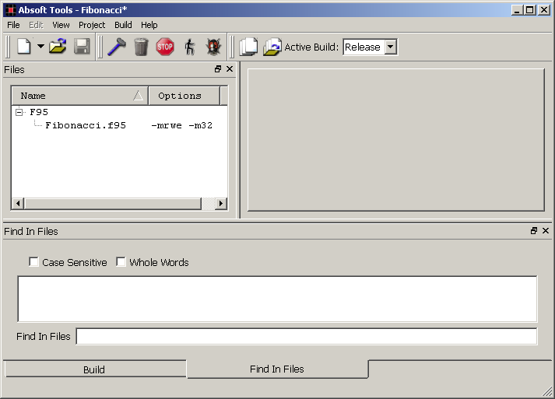Undock the Find In Files panel

coord(534,231)
